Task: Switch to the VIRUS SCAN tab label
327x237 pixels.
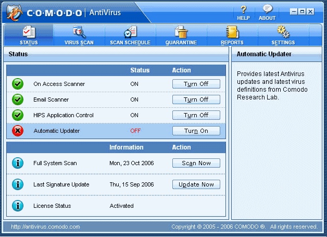Action: click(x=79, y=43)
